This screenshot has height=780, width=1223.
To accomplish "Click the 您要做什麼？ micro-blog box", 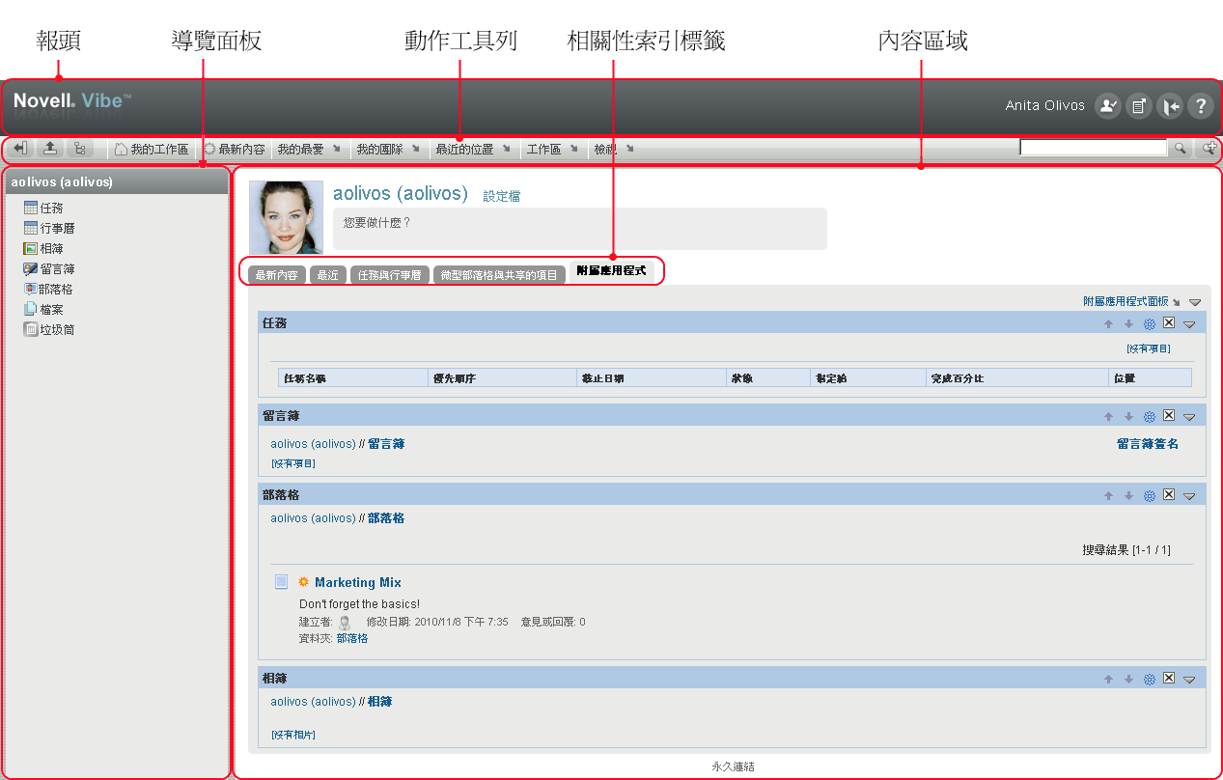I will tap(579, 229).
